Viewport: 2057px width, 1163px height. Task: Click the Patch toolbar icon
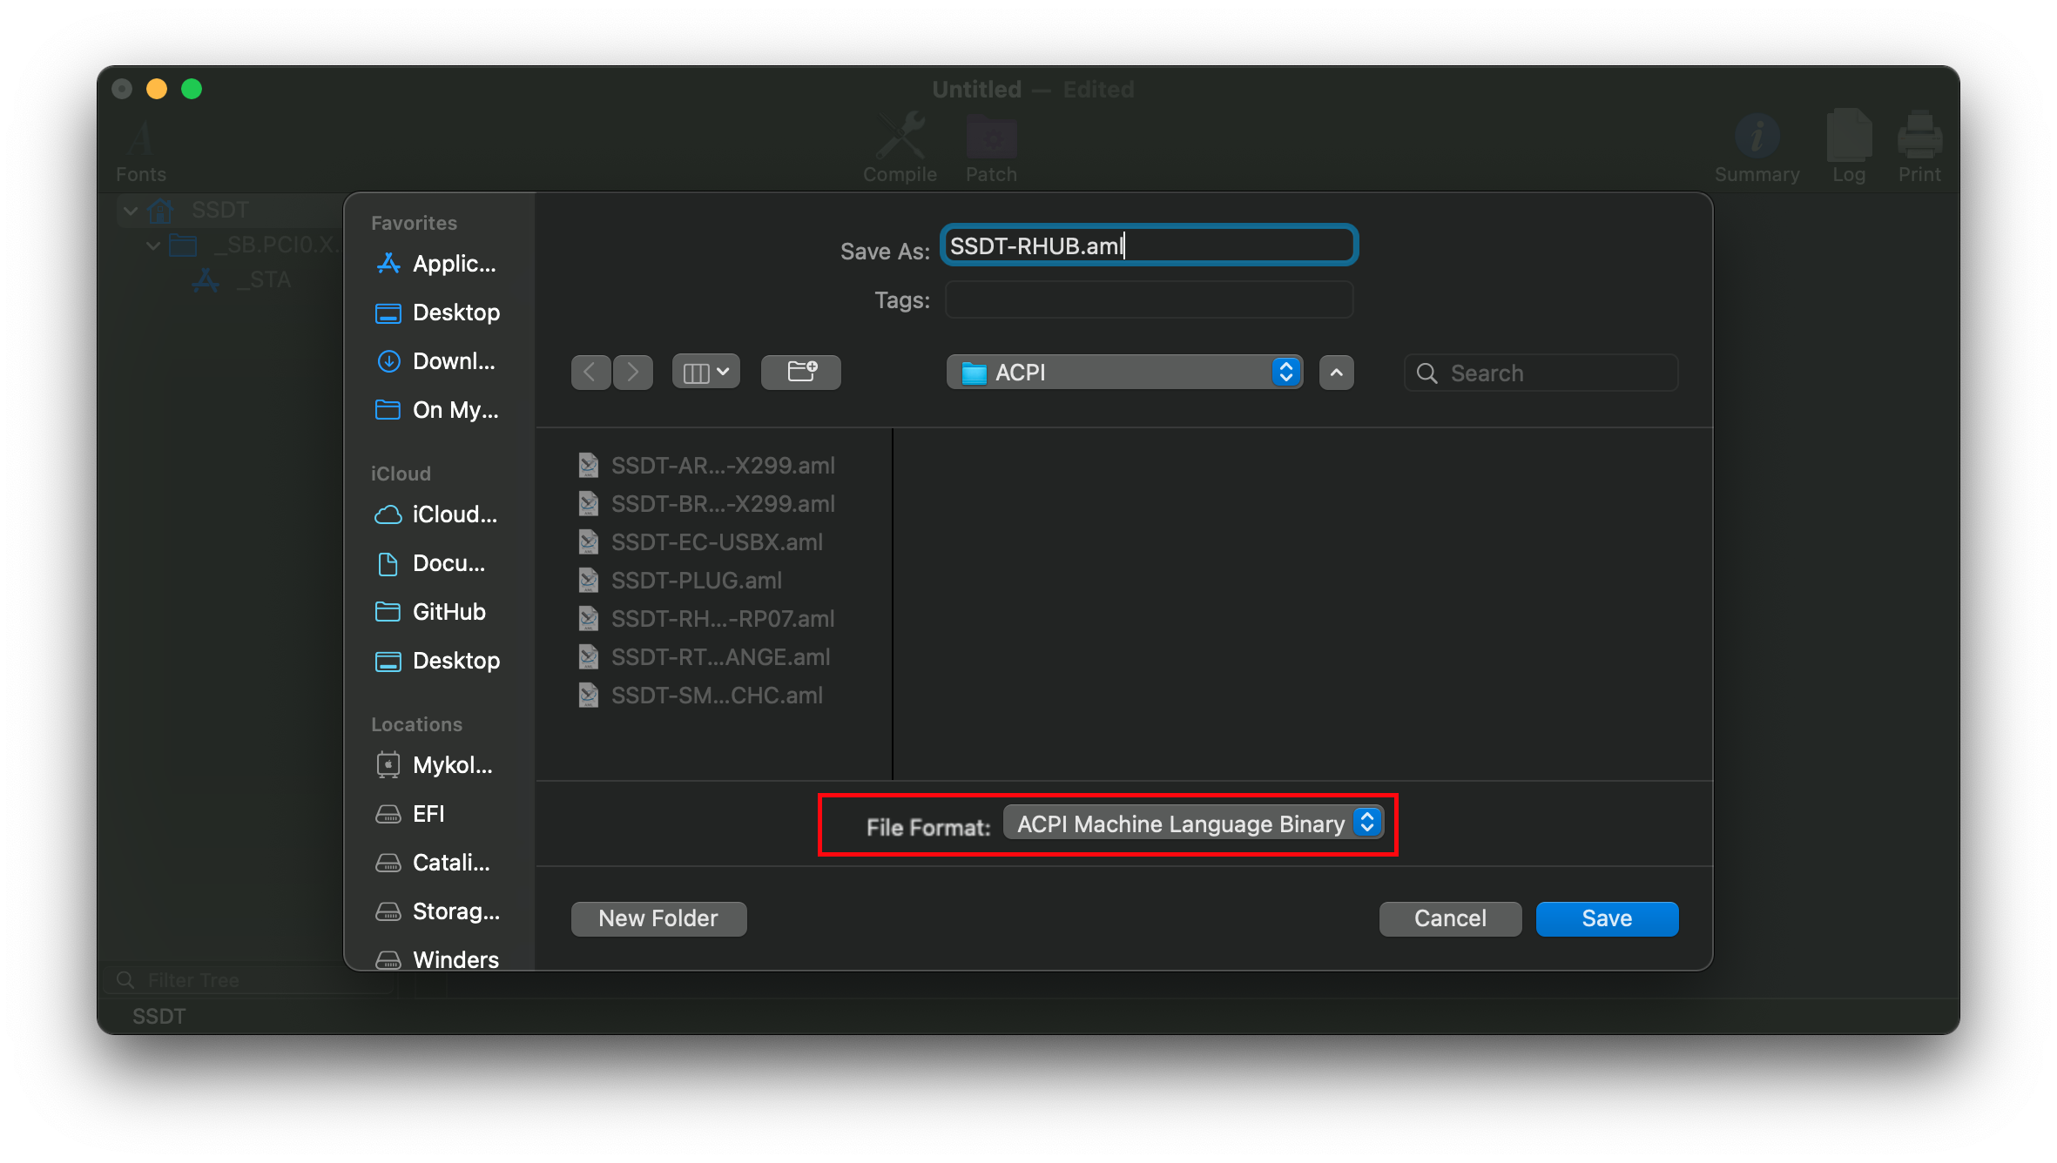[x=991, y=138]
